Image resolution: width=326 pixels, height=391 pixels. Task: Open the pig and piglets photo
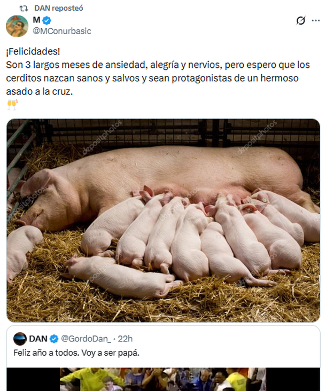pos(163,221)
